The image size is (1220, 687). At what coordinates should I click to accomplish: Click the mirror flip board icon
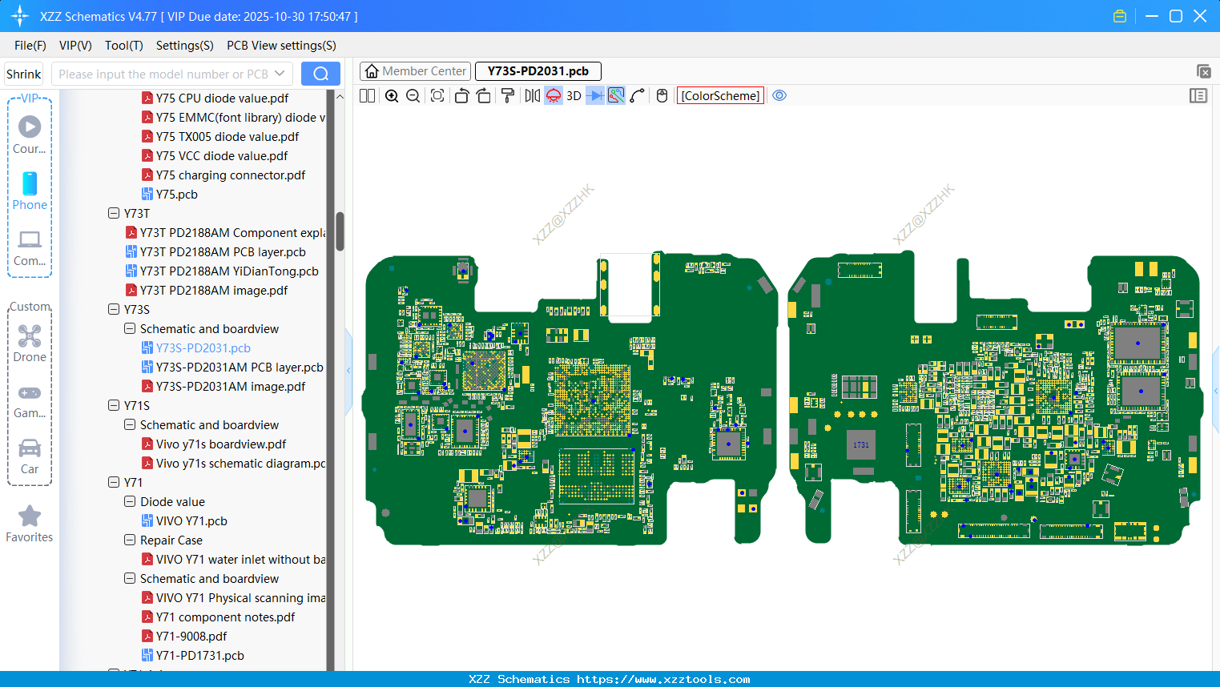point(532,96)
